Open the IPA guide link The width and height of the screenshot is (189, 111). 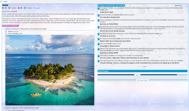click(36, 8)
